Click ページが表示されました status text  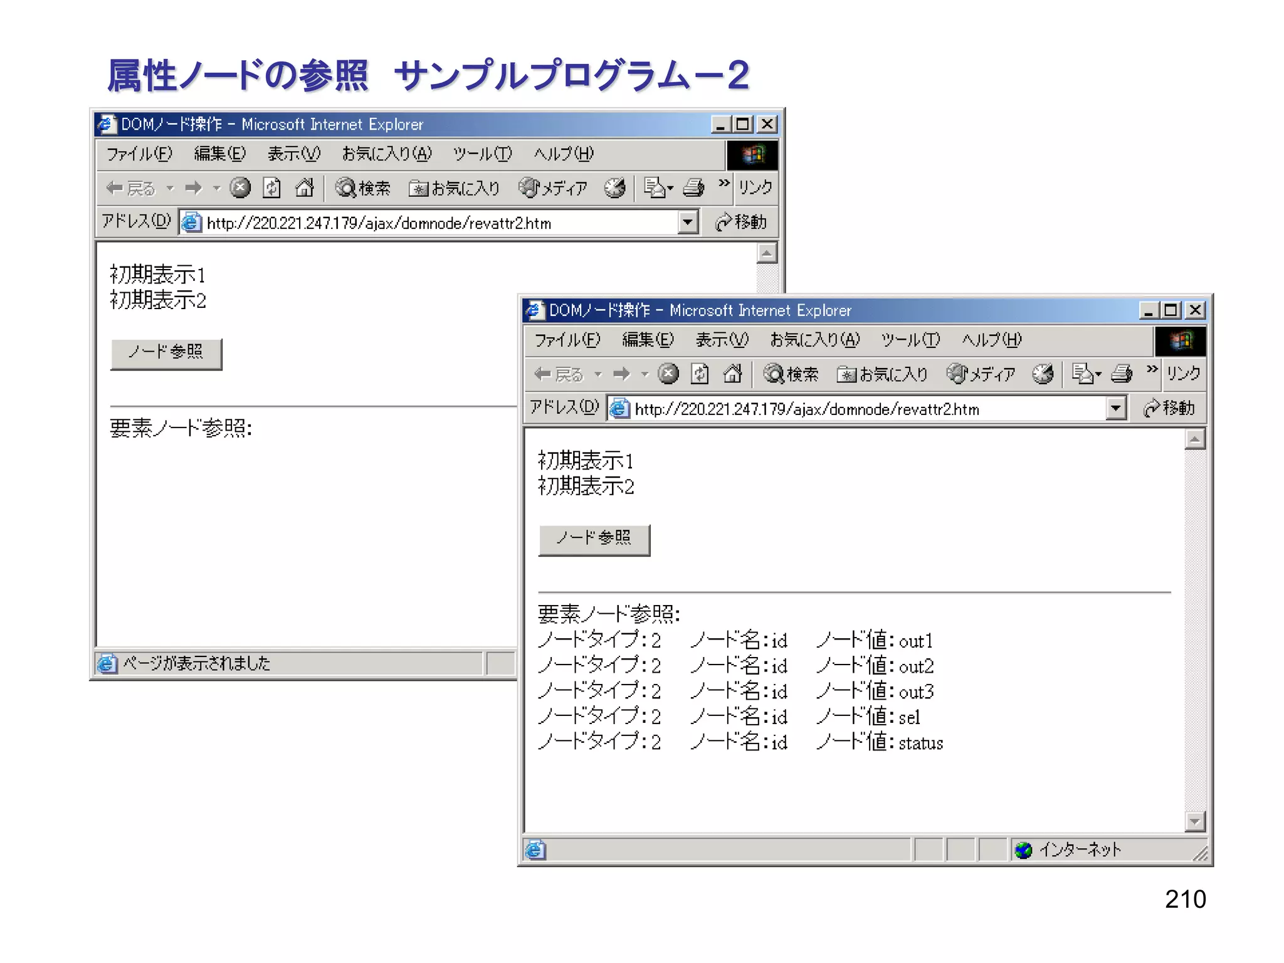(x=196, y=663)
